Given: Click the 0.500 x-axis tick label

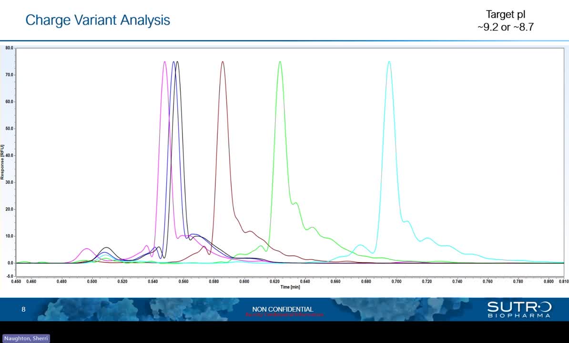Looking at the screenshot, I should (92, 282).
